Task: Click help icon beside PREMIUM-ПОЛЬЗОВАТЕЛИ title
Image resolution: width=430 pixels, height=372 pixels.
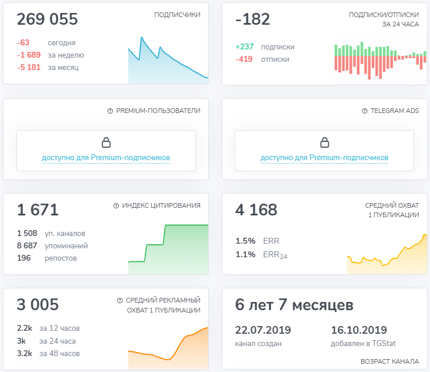Action: click(110, 111)
